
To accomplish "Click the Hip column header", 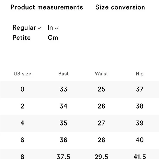I will (140, 74).
